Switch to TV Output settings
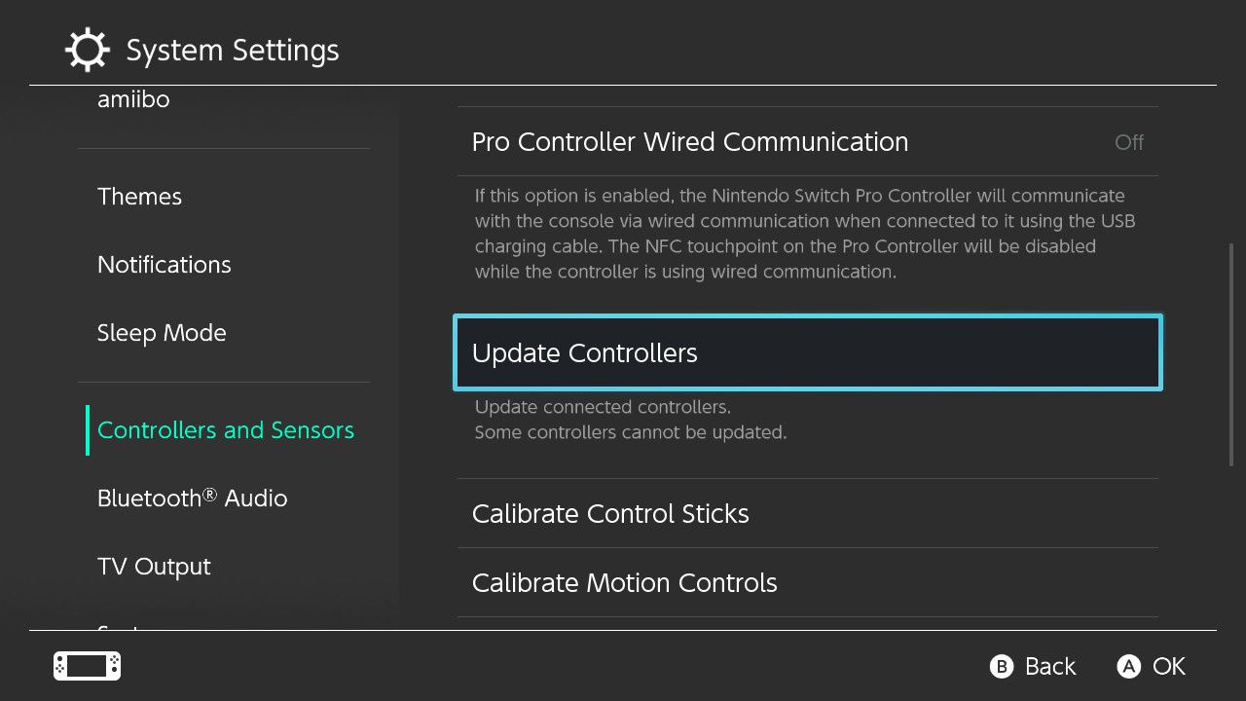 (x=154, y=567)
